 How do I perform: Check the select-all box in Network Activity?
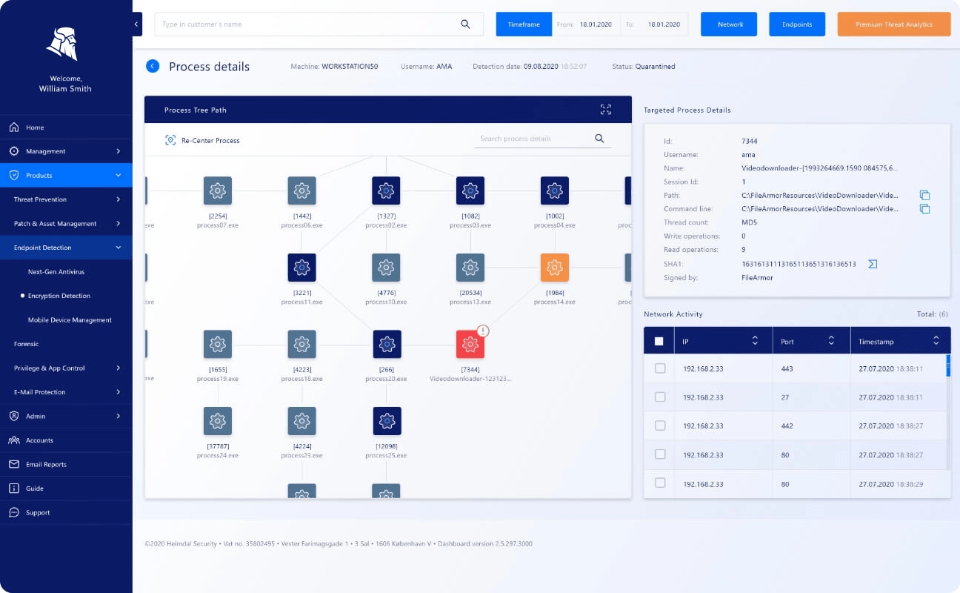tap(659, 339)
